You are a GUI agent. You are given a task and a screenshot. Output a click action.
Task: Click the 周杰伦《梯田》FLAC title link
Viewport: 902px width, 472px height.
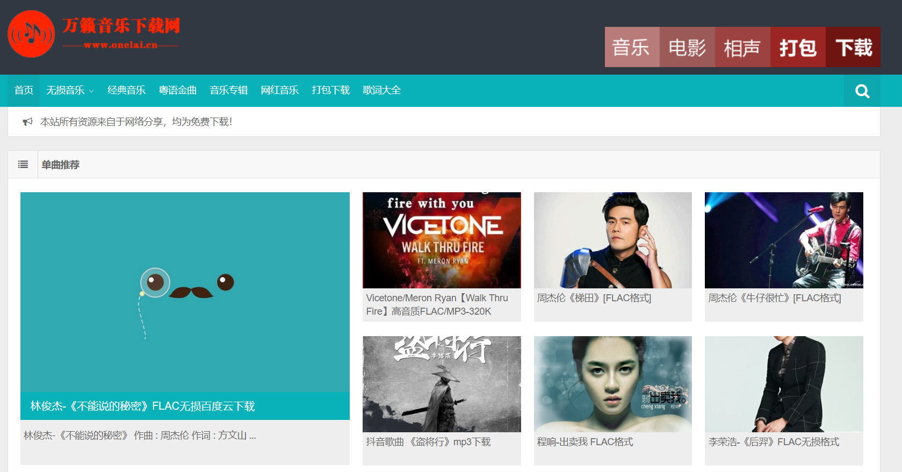pos(594,298)
